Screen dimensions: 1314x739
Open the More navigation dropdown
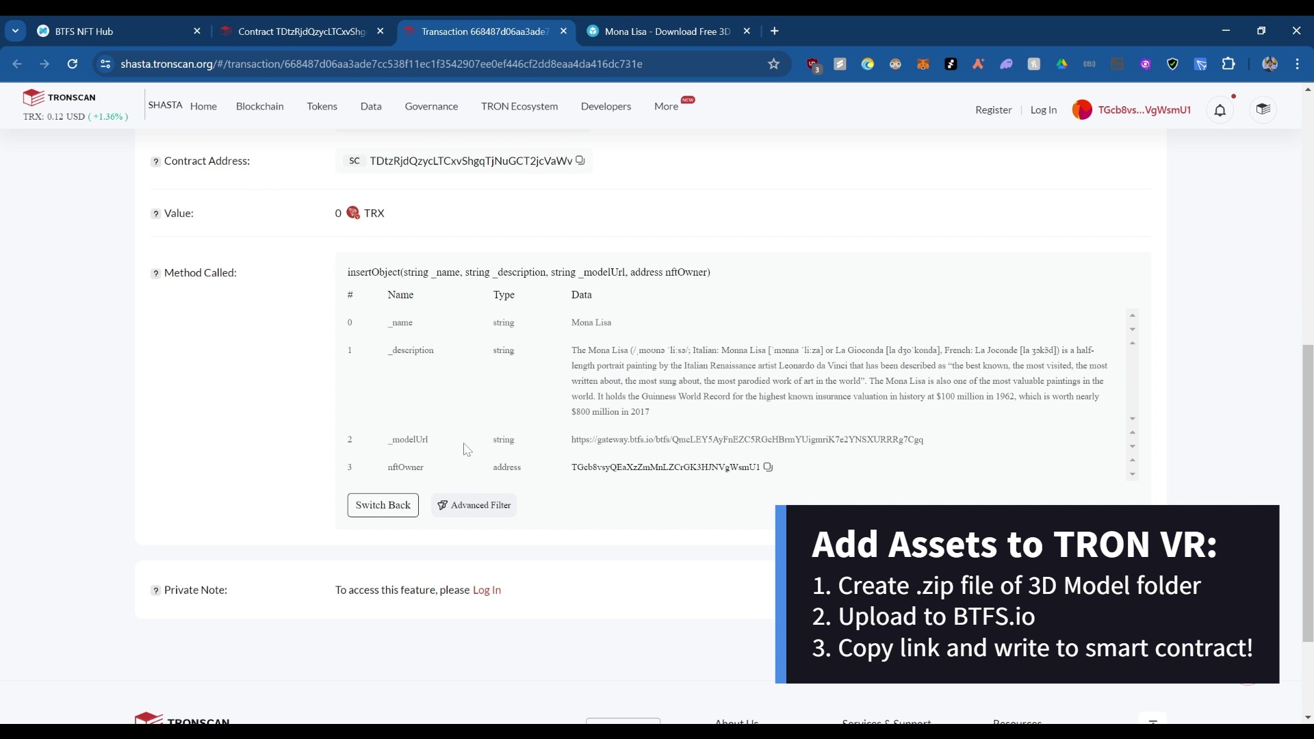point(666,107)
